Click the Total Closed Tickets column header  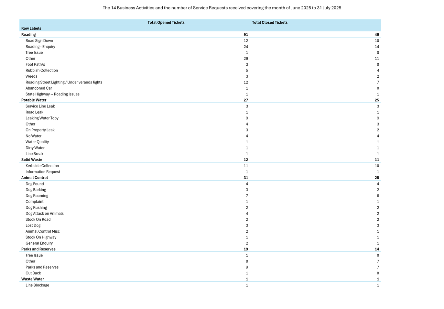coord(270,23)
